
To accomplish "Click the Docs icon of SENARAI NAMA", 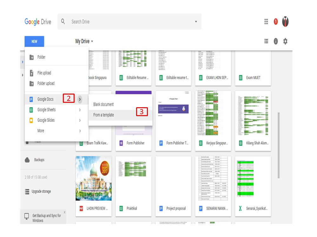I will 201,208.
